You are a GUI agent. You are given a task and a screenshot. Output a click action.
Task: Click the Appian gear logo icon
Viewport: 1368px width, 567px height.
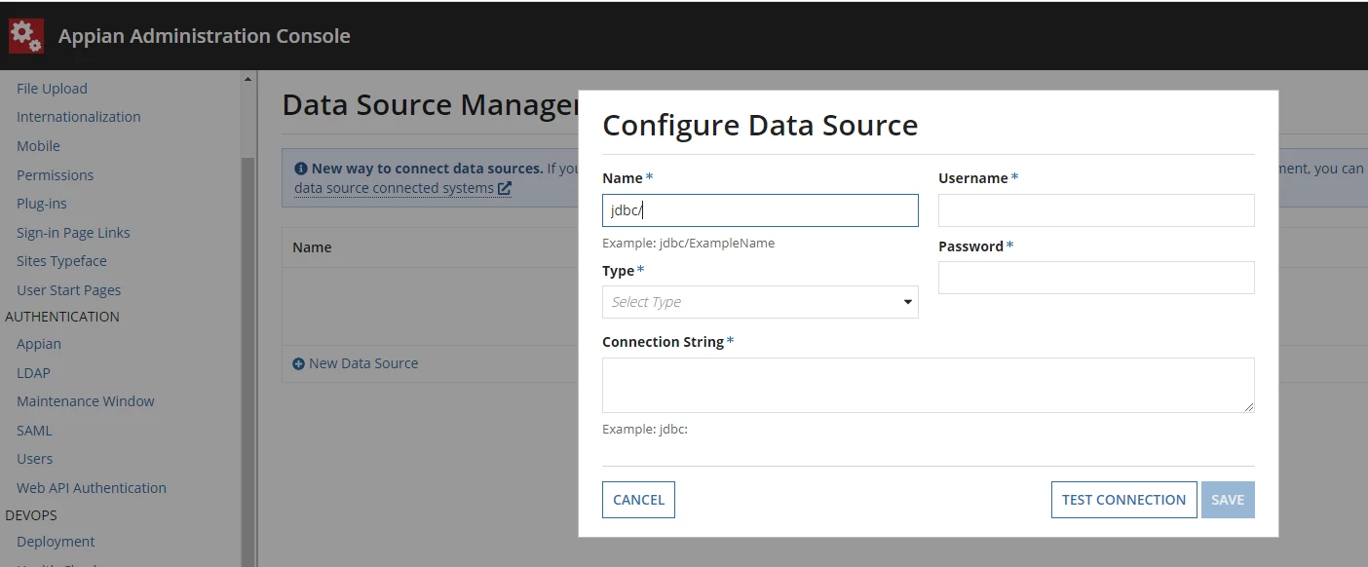[26, 36]
